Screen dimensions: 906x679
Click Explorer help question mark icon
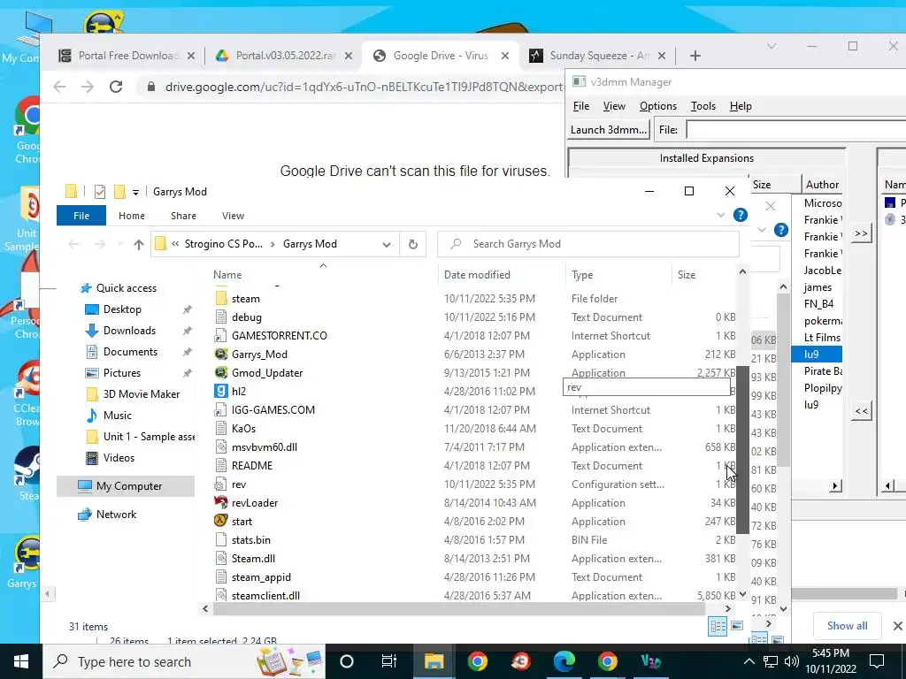pos(741,216)
